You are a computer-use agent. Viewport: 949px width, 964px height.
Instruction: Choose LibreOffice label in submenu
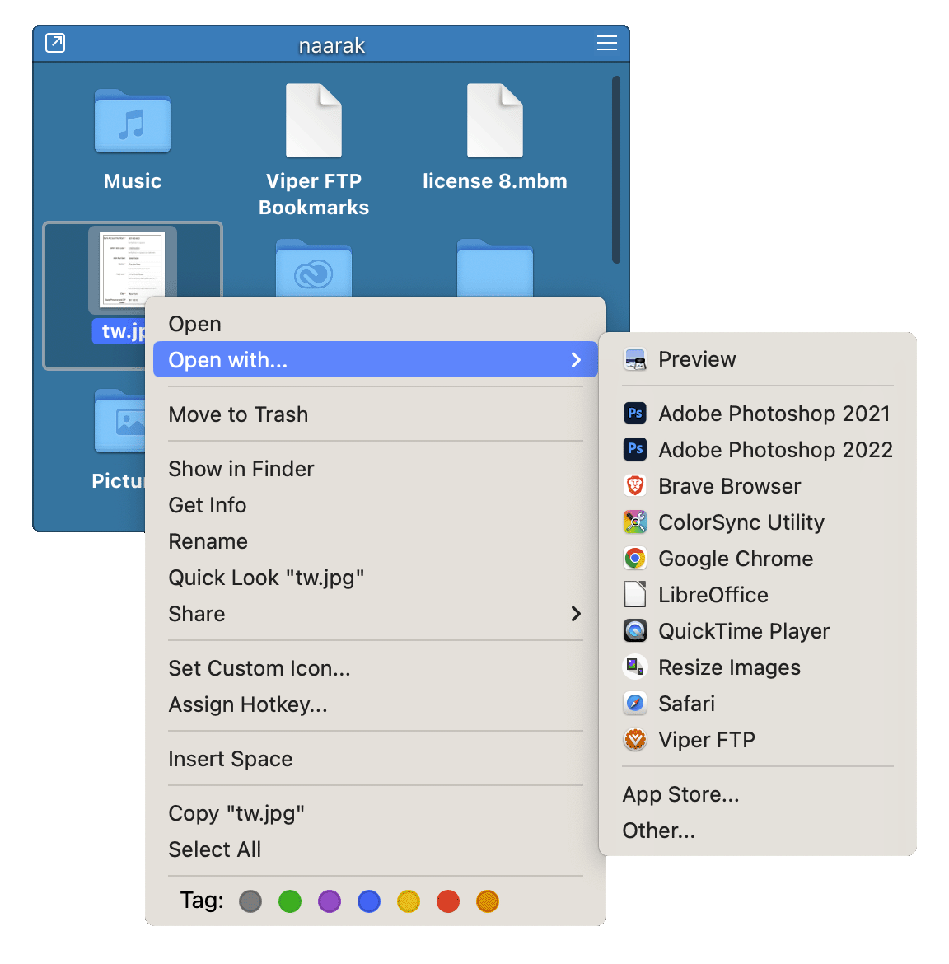[x=713, y=595]
